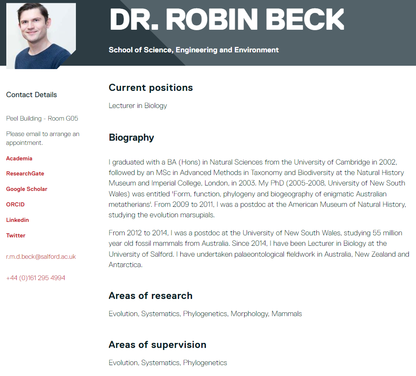Screen dimensions: 416x376
Task: Visit the ResearchGate link
Action: [25, 174]
